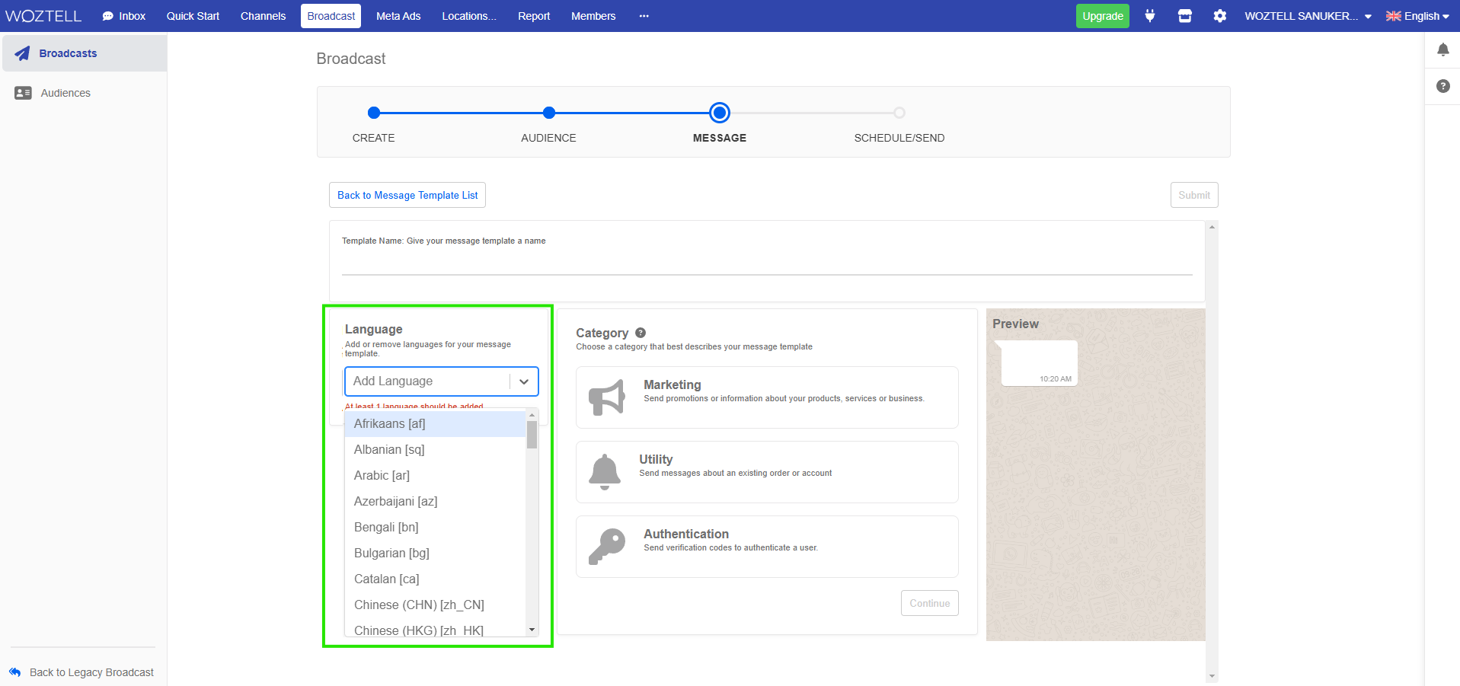Click the marketplace store icon
The height and width of the screenshot is (686, 1460).
1184,16
